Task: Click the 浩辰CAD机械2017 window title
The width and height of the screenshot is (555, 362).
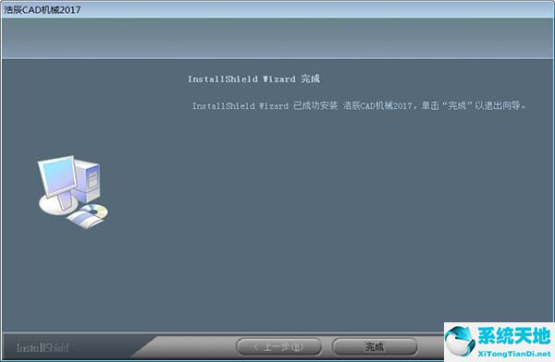Action: 43,9
